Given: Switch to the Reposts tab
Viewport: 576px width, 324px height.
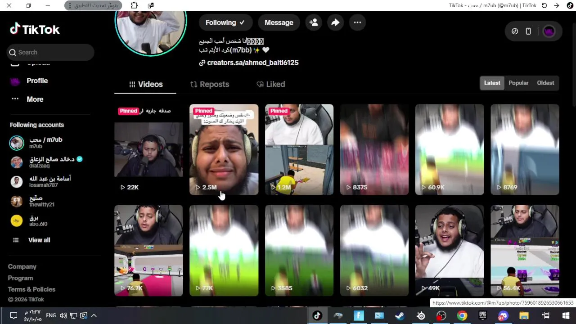Looking at the screenshot, I should pyautogui.click(x=209, y=84).
